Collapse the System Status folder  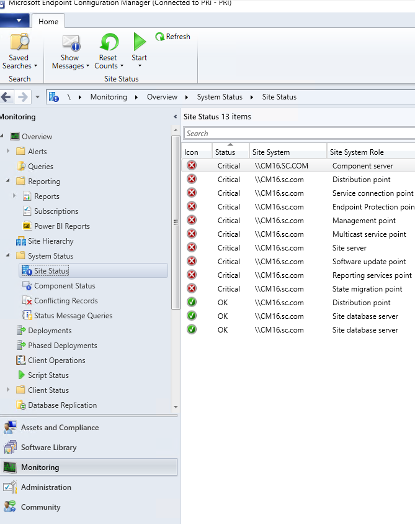[x=8, y=255]
